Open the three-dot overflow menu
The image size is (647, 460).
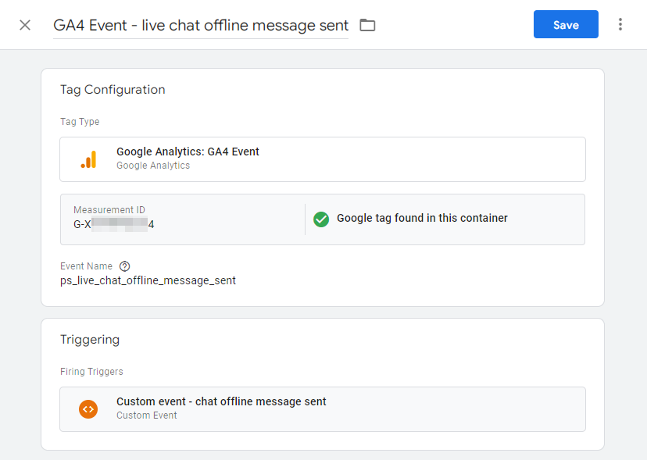tap(620, 24)
